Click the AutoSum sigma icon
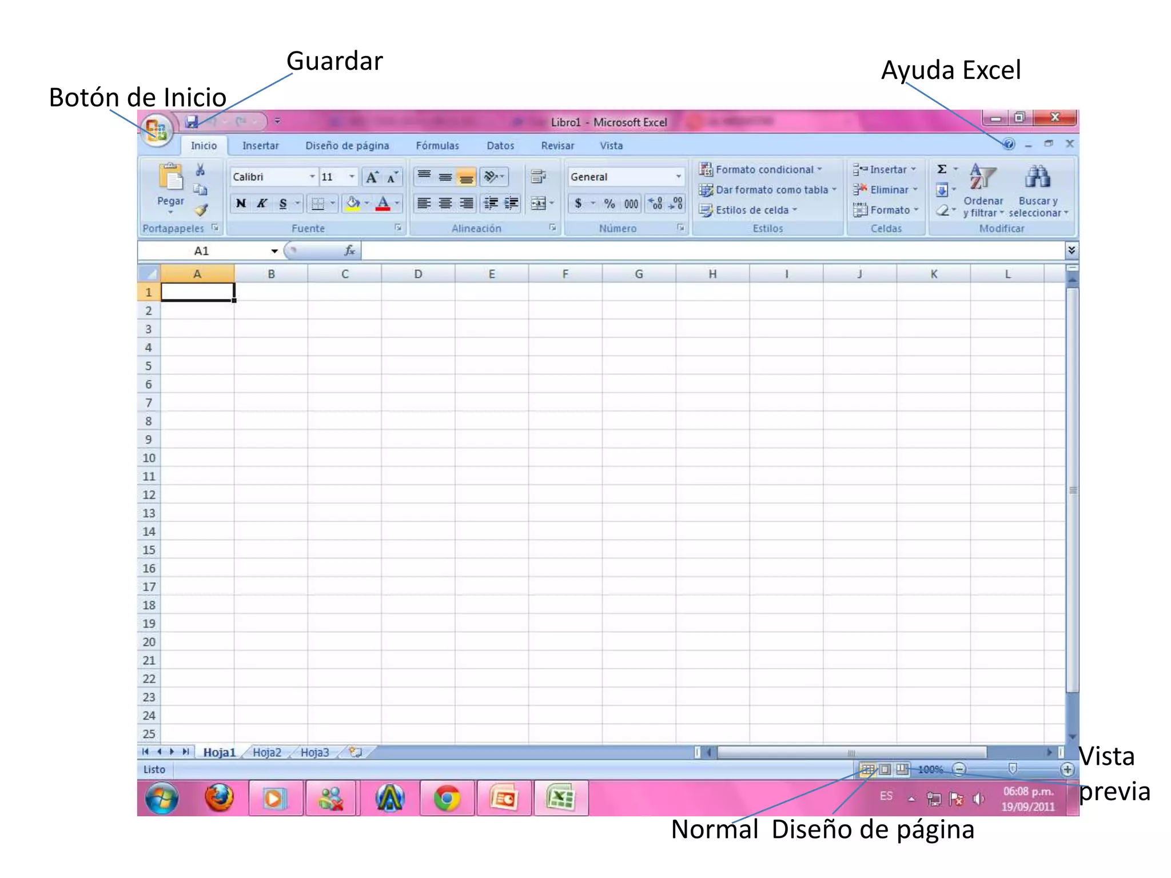Viewport: 1171px width, 878px height. [x=942, y=169]
